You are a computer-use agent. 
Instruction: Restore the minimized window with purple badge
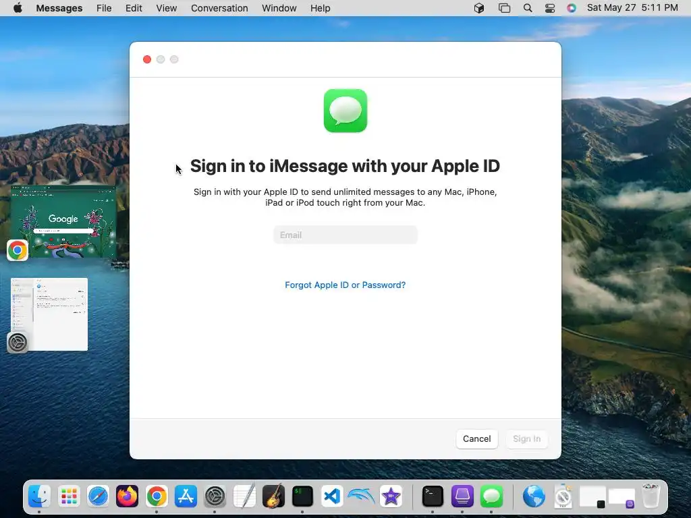point(621,497)
